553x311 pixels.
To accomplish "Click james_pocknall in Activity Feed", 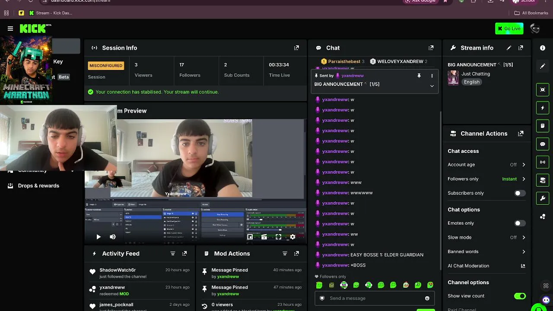I will click(116, 305).
